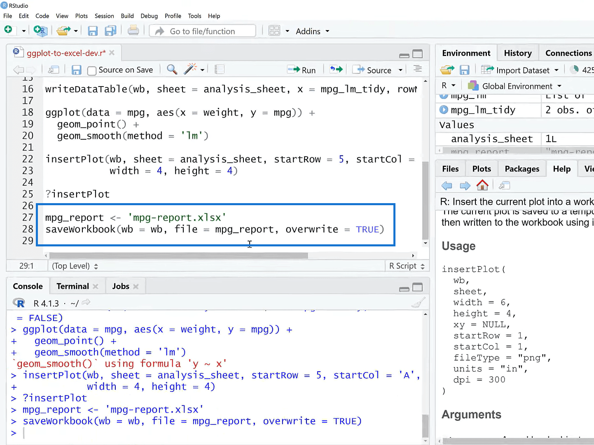
Task: Click the New File icon in the main toolbar
Action: [x=9, y=30]
